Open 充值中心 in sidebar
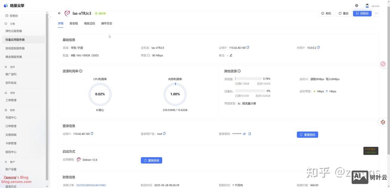Screen dimensions: 390x188 (11, 117)
